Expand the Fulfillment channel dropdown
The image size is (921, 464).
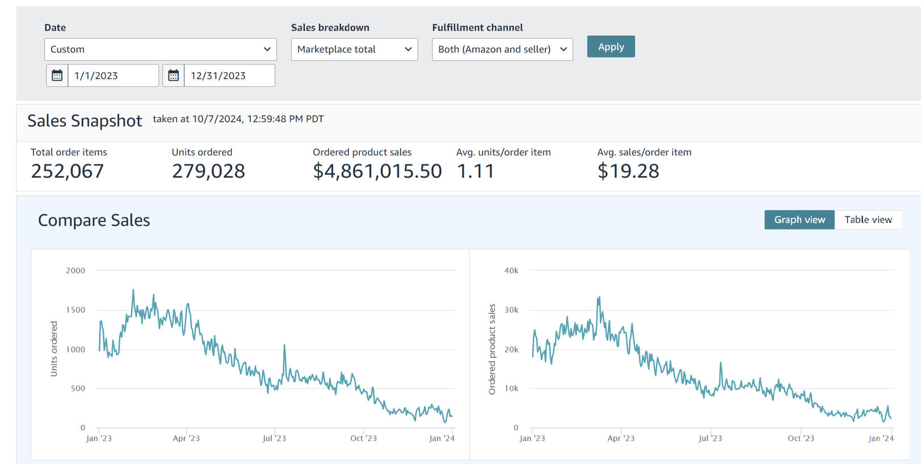coord(502,49)
